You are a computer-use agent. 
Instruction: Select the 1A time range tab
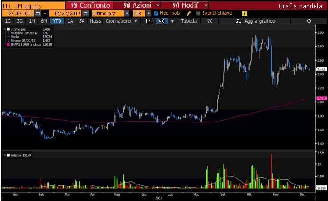click(70, 21)
